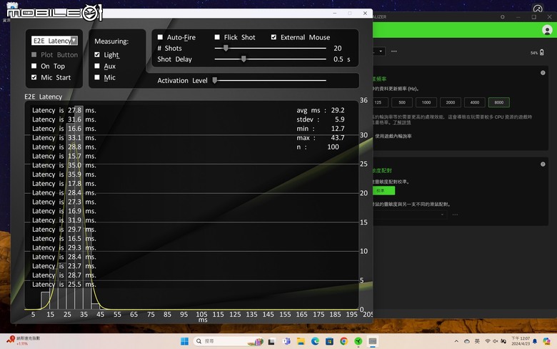Open the polling rate section help icon

click(543, 72)
